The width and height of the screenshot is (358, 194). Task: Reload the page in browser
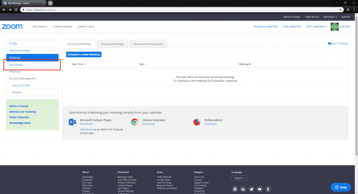pos(16,10)
